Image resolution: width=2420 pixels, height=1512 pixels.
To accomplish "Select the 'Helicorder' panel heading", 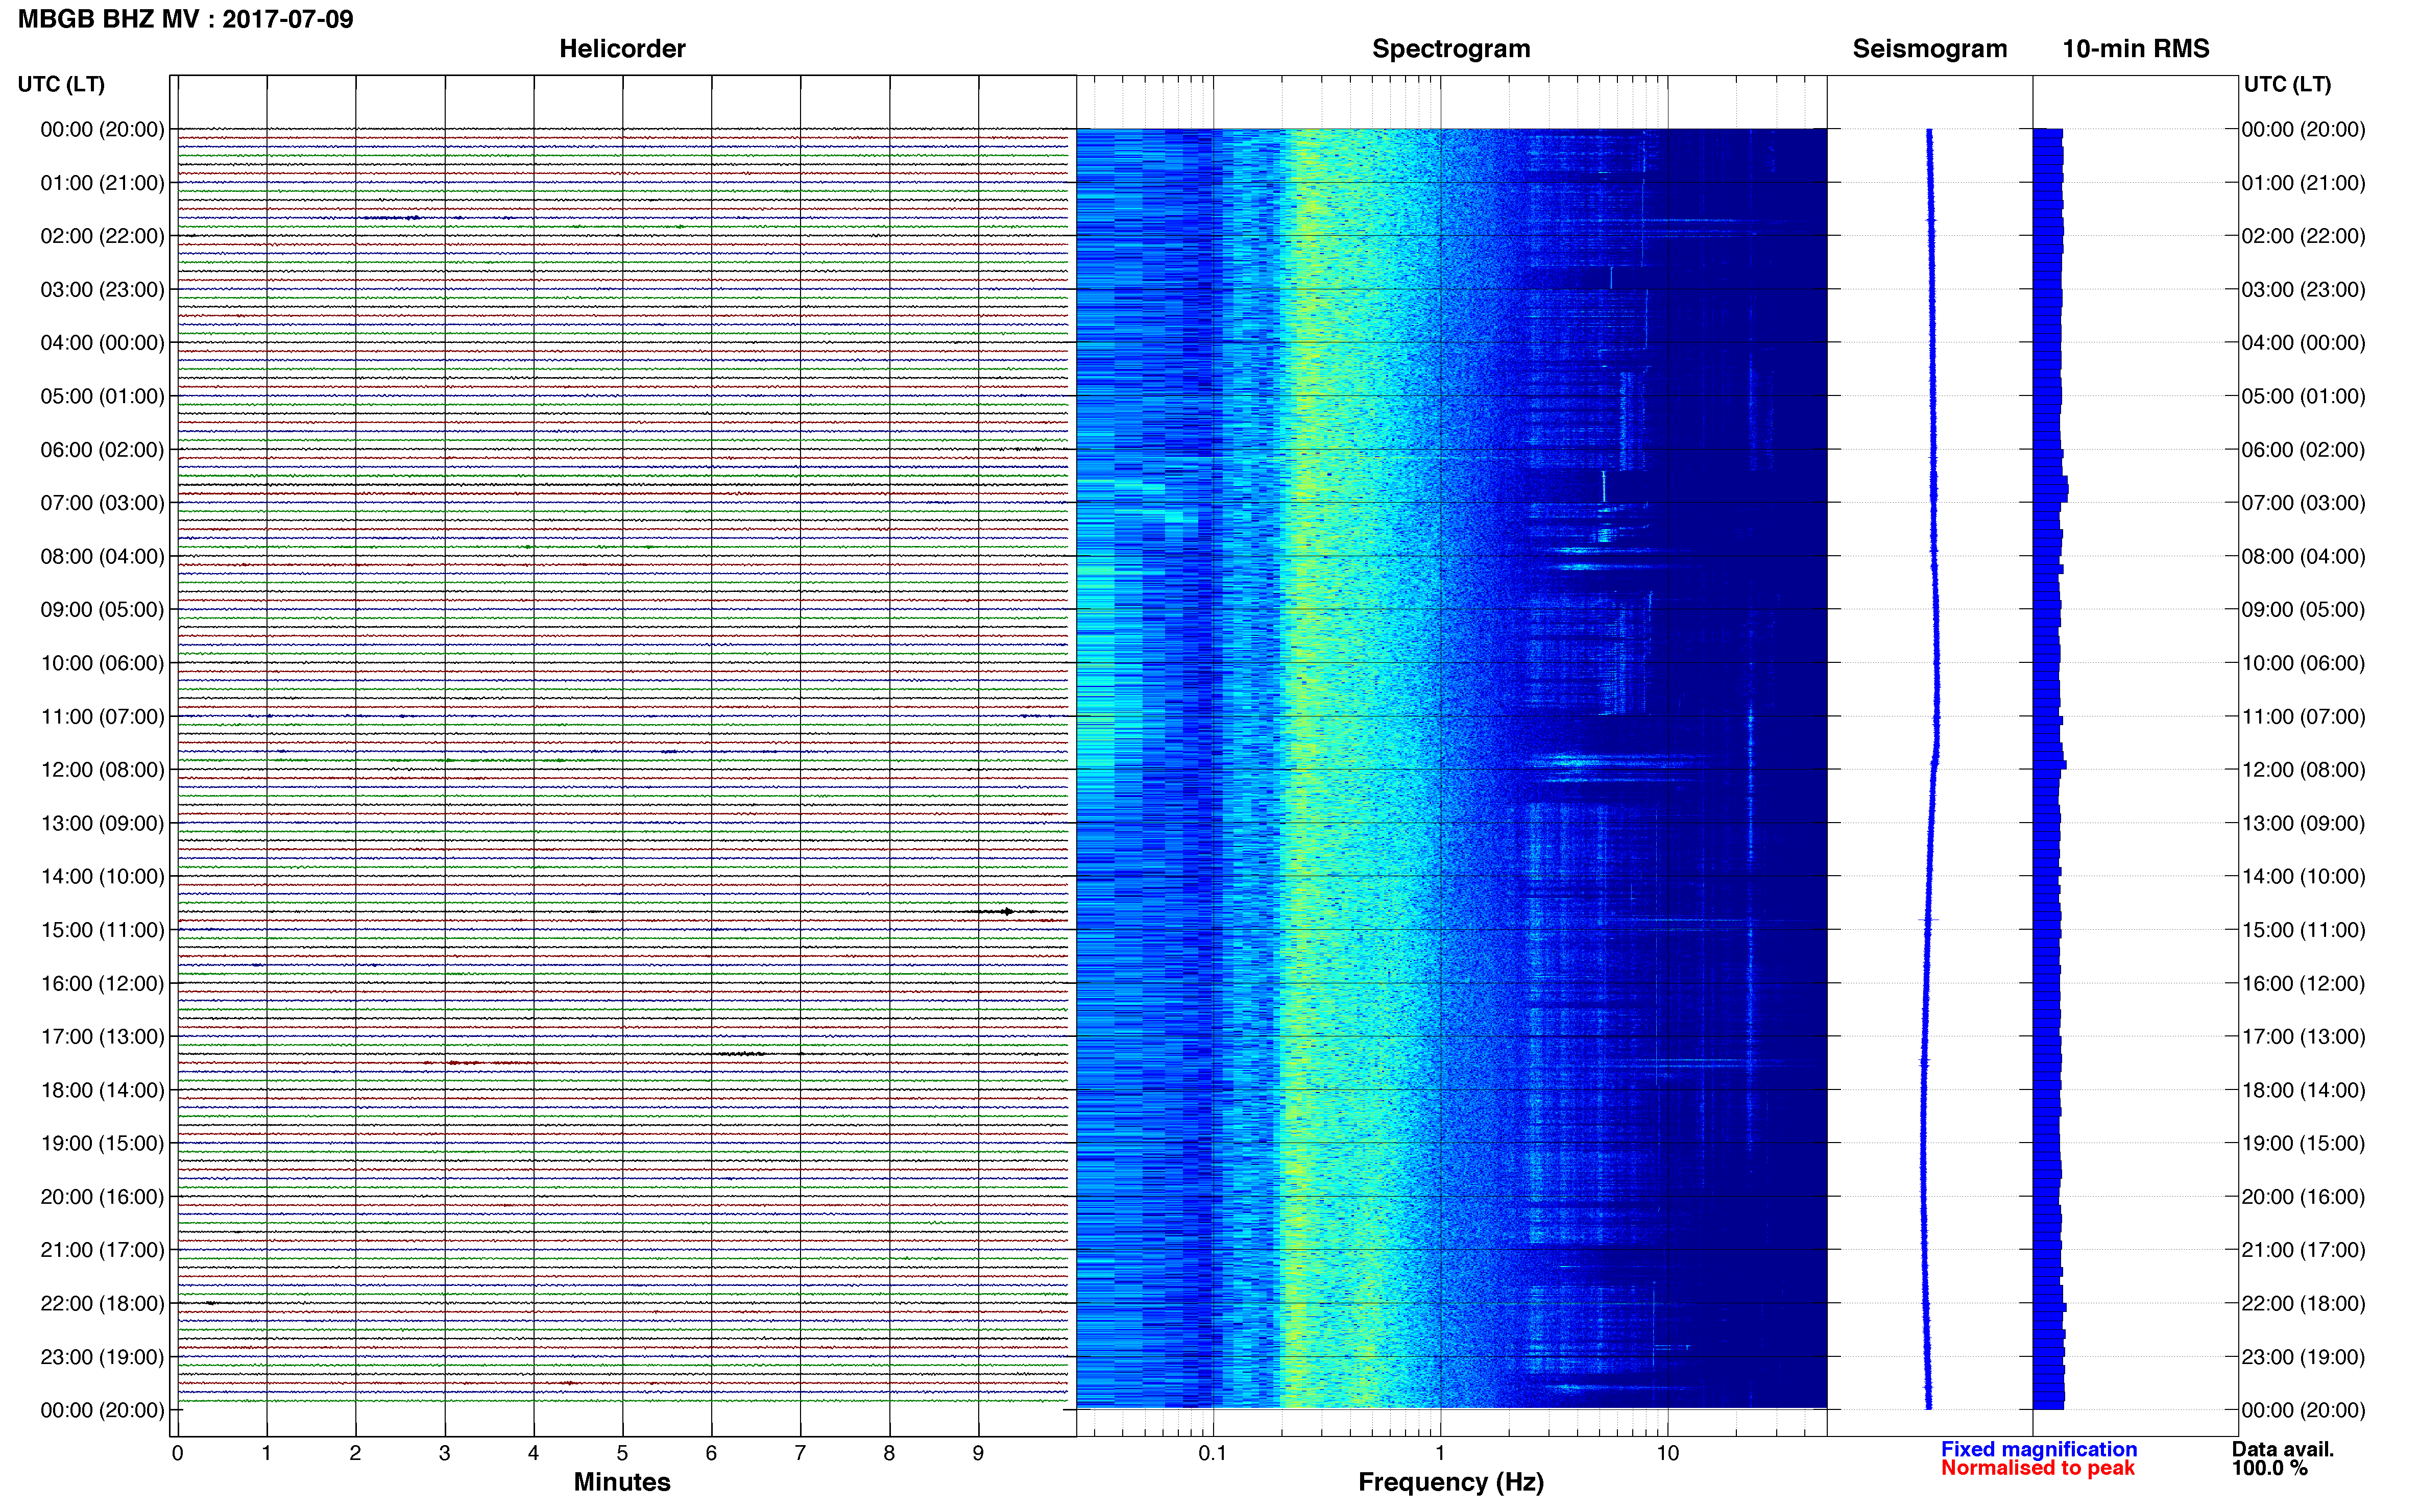I will point(621,49).
